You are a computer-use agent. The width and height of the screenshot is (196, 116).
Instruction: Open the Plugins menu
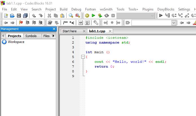coord(148,9)
